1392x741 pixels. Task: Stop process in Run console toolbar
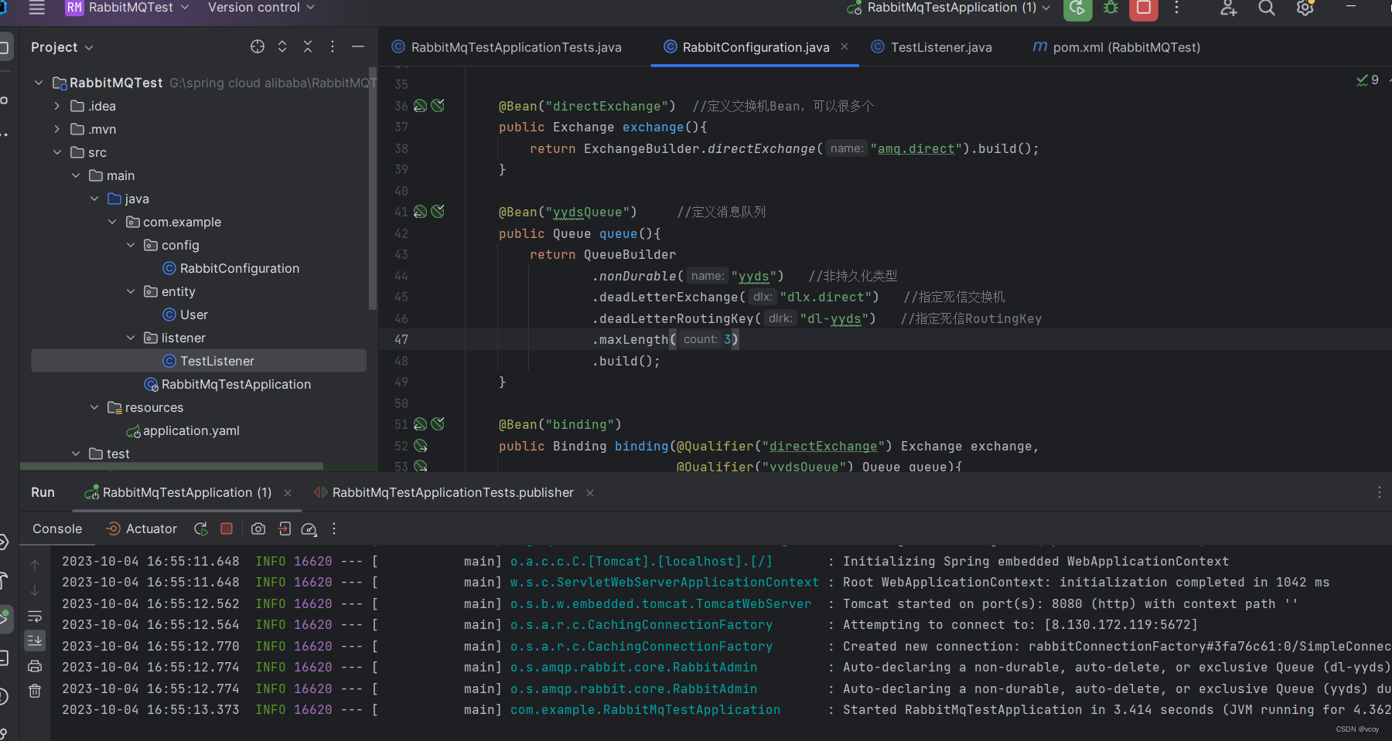(227, 529)
